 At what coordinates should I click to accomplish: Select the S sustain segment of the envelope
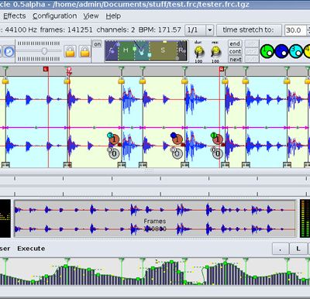pos(163,50)
